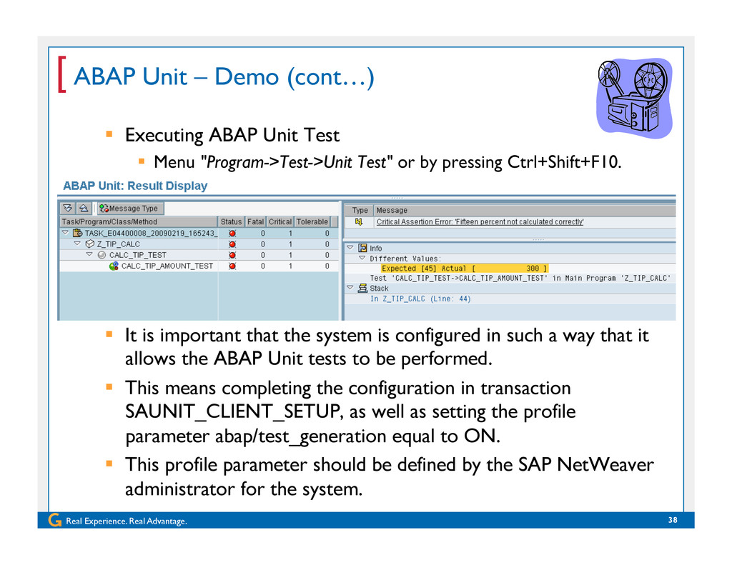Viewport: 732px width, 565px height.
Task: Click the Task/Program/Class/Method column header
Action: (x=139, y=221)
